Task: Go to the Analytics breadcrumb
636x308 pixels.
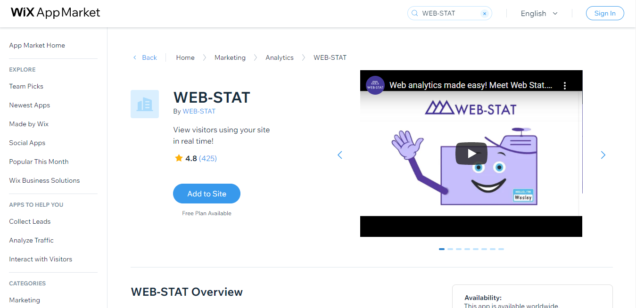Action: click(280, 57)
